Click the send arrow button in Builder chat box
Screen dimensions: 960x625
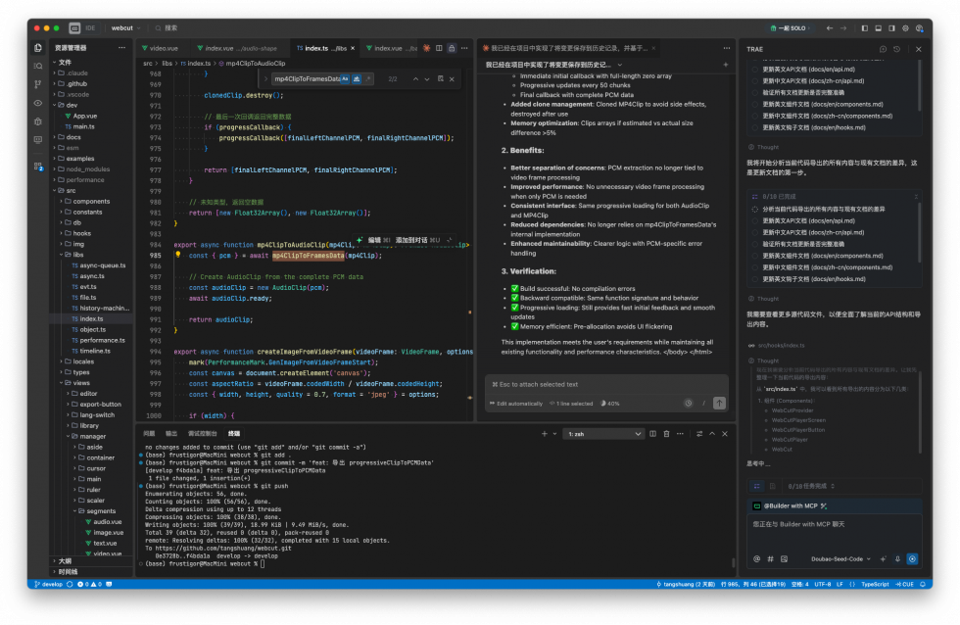point(912,558)
